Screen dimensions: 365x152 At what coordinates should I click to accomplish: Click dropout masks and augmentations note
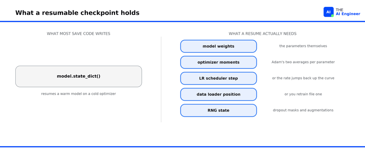pos(303,110)
